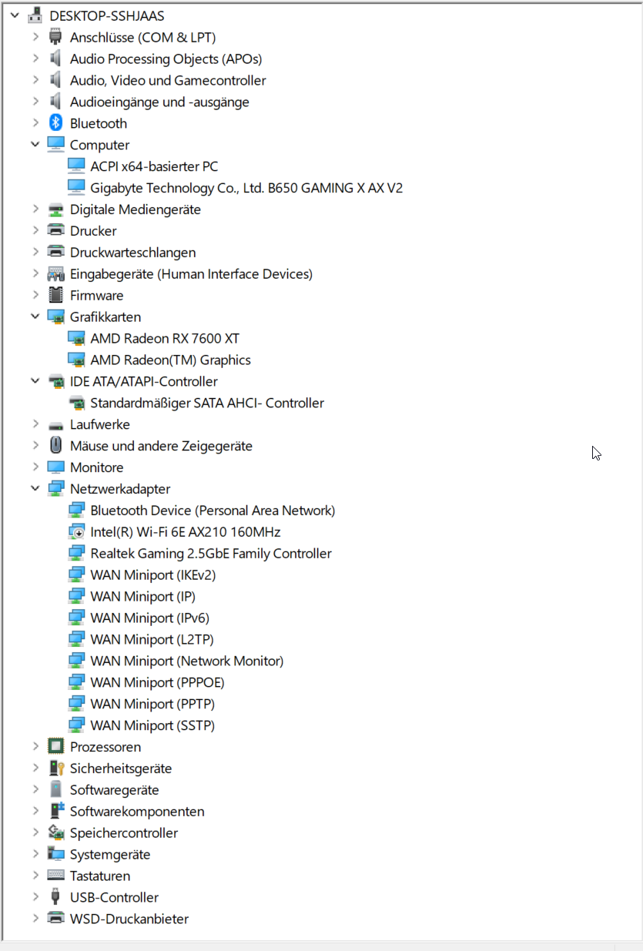Screen dimensions: 643x951
Task: Expand the Bluetooth category
Action: pyautogui.click(x=35, y=123)
